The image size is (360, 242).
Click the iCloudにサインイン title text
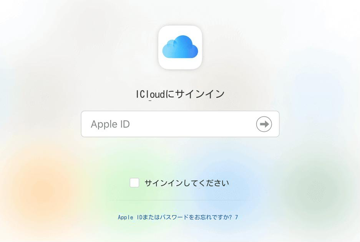180,94
